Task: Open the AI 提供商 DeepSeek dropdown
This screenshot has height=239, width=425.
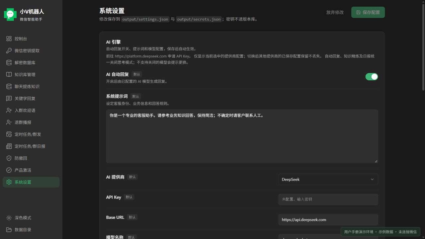Action: 328,179
